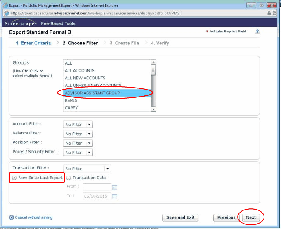The width and height of the screenshot is (281, 229).
Task: Open the Prices / Security Filter dropdown
Action: (x=89, y=153)
